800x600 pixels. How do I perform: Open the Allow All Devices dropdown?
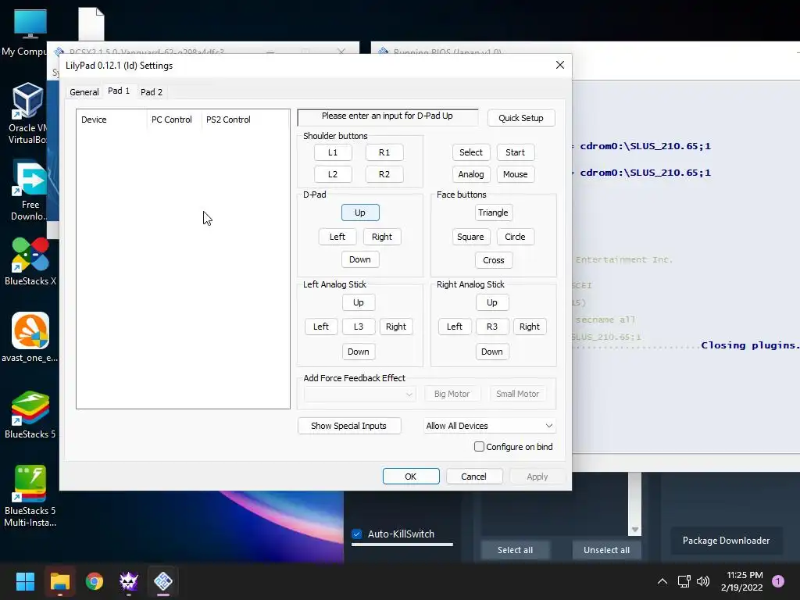(490, 426)
